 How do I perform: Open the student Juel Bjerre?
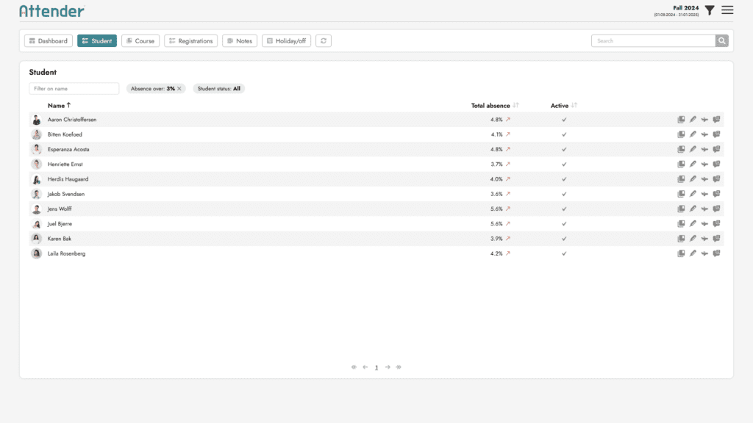[x=60, y=224]
